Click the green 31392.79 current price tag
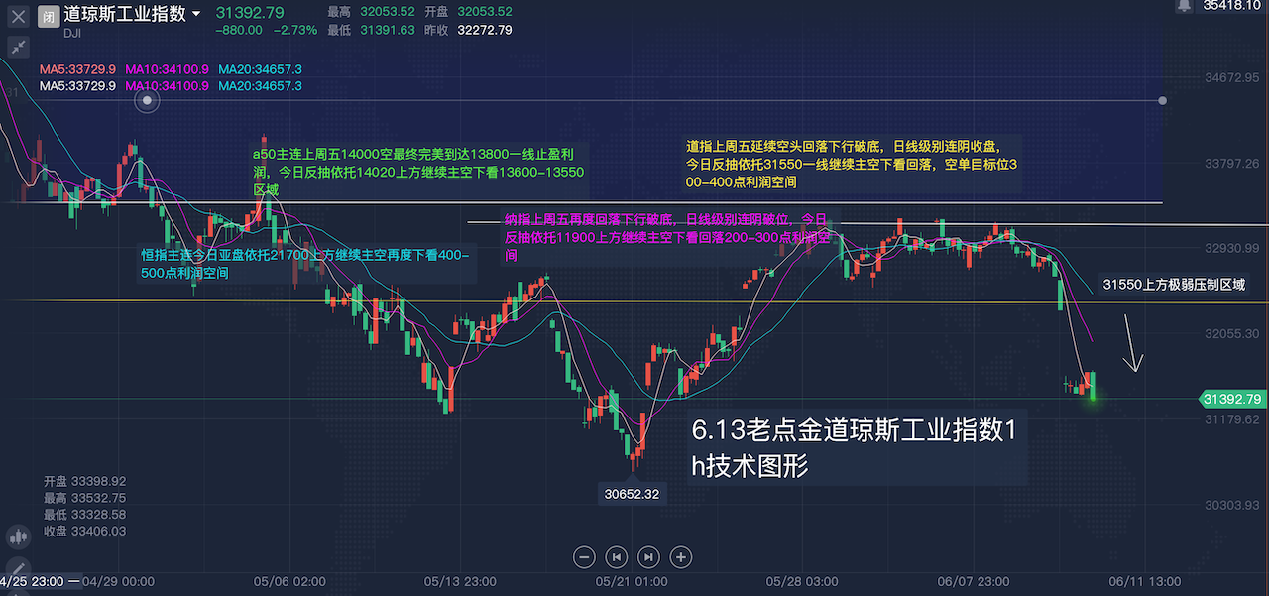1269x596 pixels. pyautogui.click(x=1232, y=399)
